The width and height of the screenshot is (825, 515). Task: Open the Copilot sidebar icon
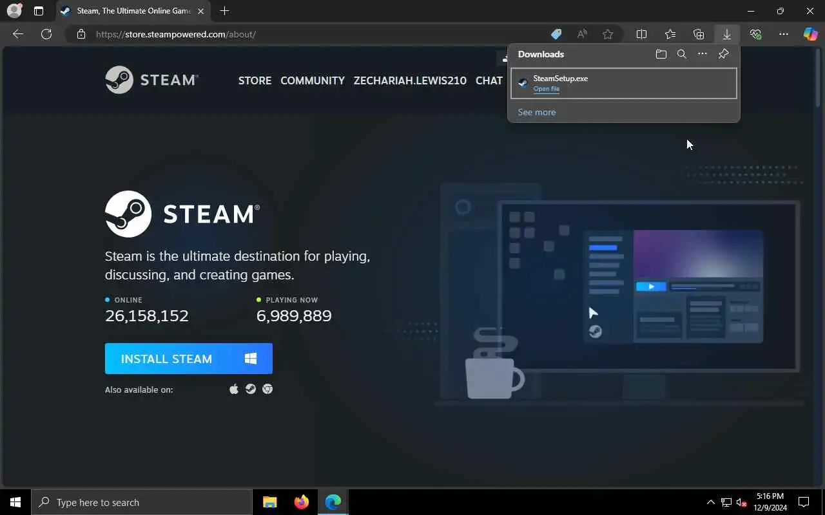pos(811,34)
